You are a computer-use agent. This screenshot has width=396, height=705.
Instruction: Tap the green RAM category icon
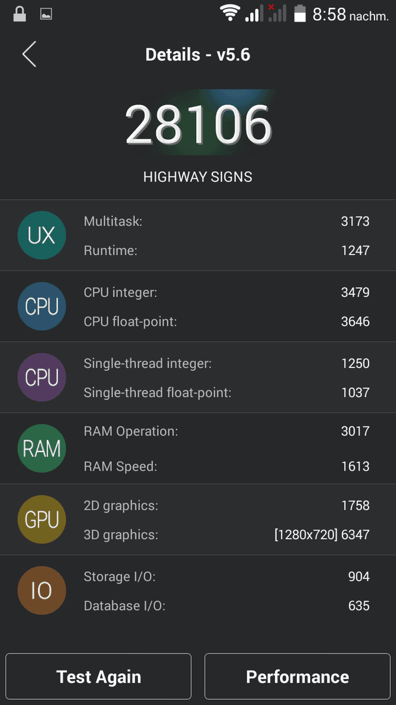(x=42, y=448)
